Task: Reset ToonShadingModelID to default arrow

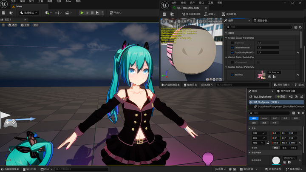Action: pyautogui.click(x=298, y=52)
